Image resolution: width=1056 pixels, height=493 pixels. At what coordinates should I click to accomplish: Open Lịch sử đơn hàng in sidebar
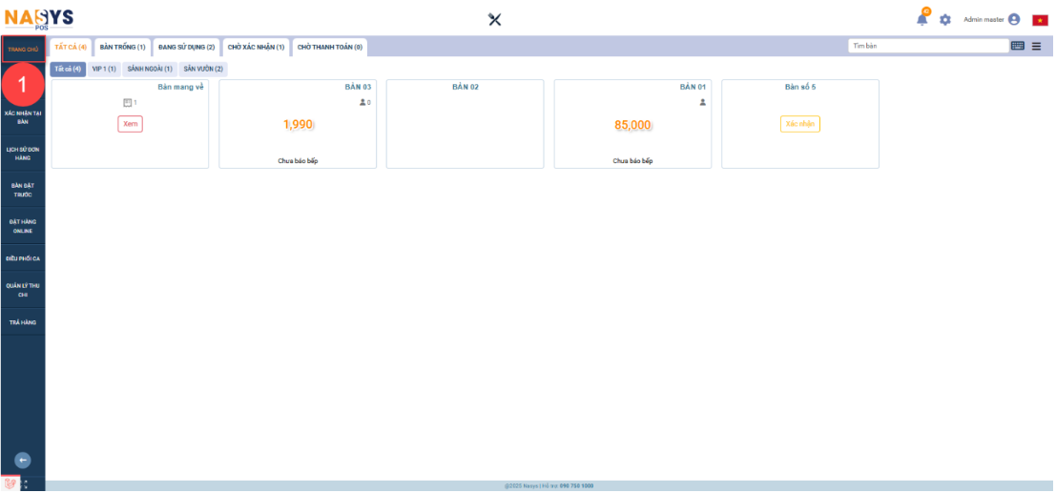[23, 154]
